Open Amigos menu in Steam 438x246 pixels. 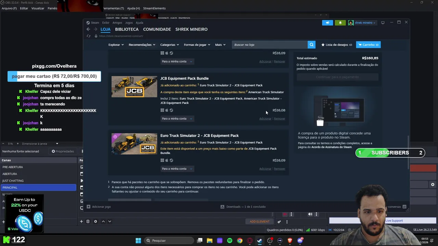click(x=117, y=23)
